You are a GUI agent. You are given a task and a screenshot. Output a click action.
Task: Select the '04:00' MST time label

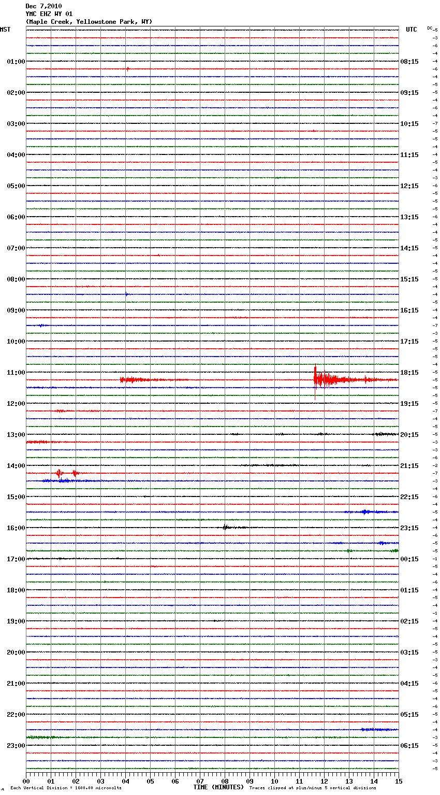(16, 155)
